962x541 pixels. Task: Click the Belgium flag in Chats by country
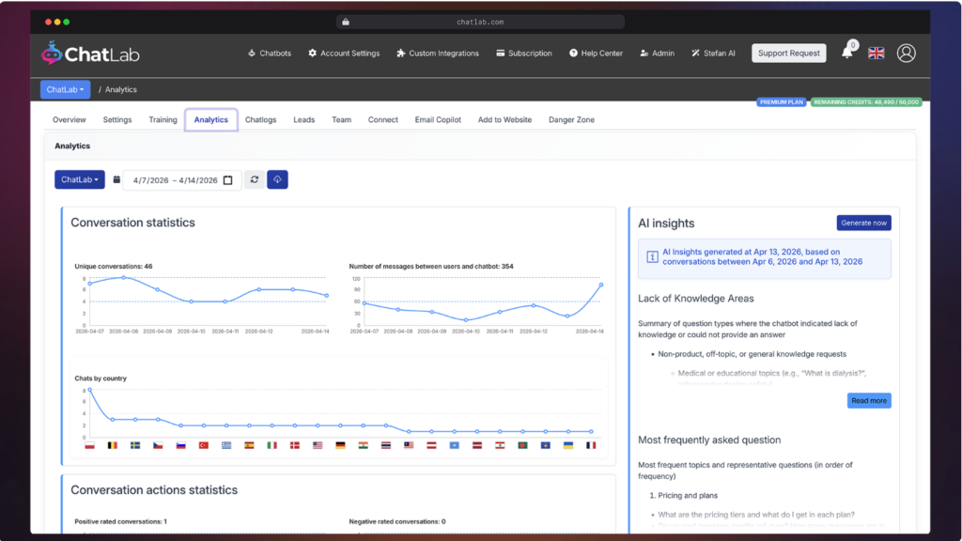pos(113,445)
